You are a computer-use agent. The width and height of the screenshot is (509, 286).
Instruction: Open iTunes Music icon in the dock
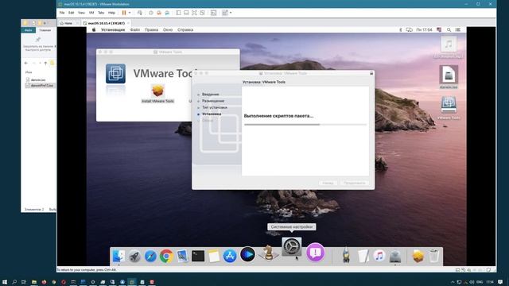tap(379, 256)
